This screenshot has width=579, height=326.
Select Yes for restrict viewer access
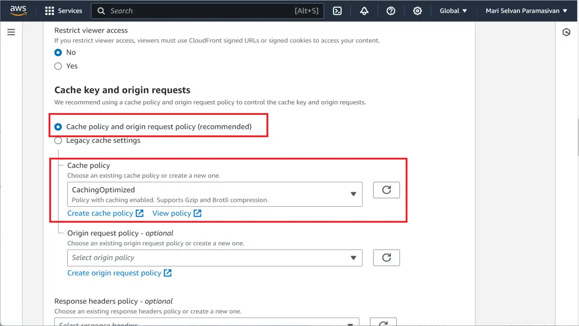pyautogui.click(x=58, y=66)
